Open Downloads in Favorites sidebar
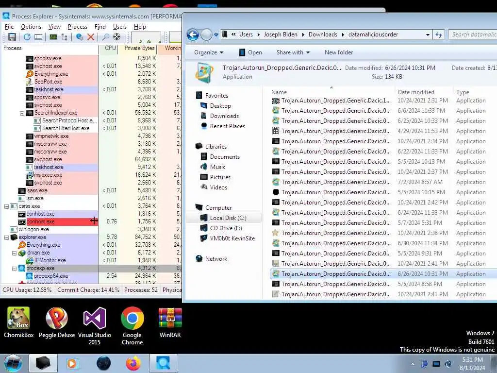497x373 pixels. pos(224,116)
